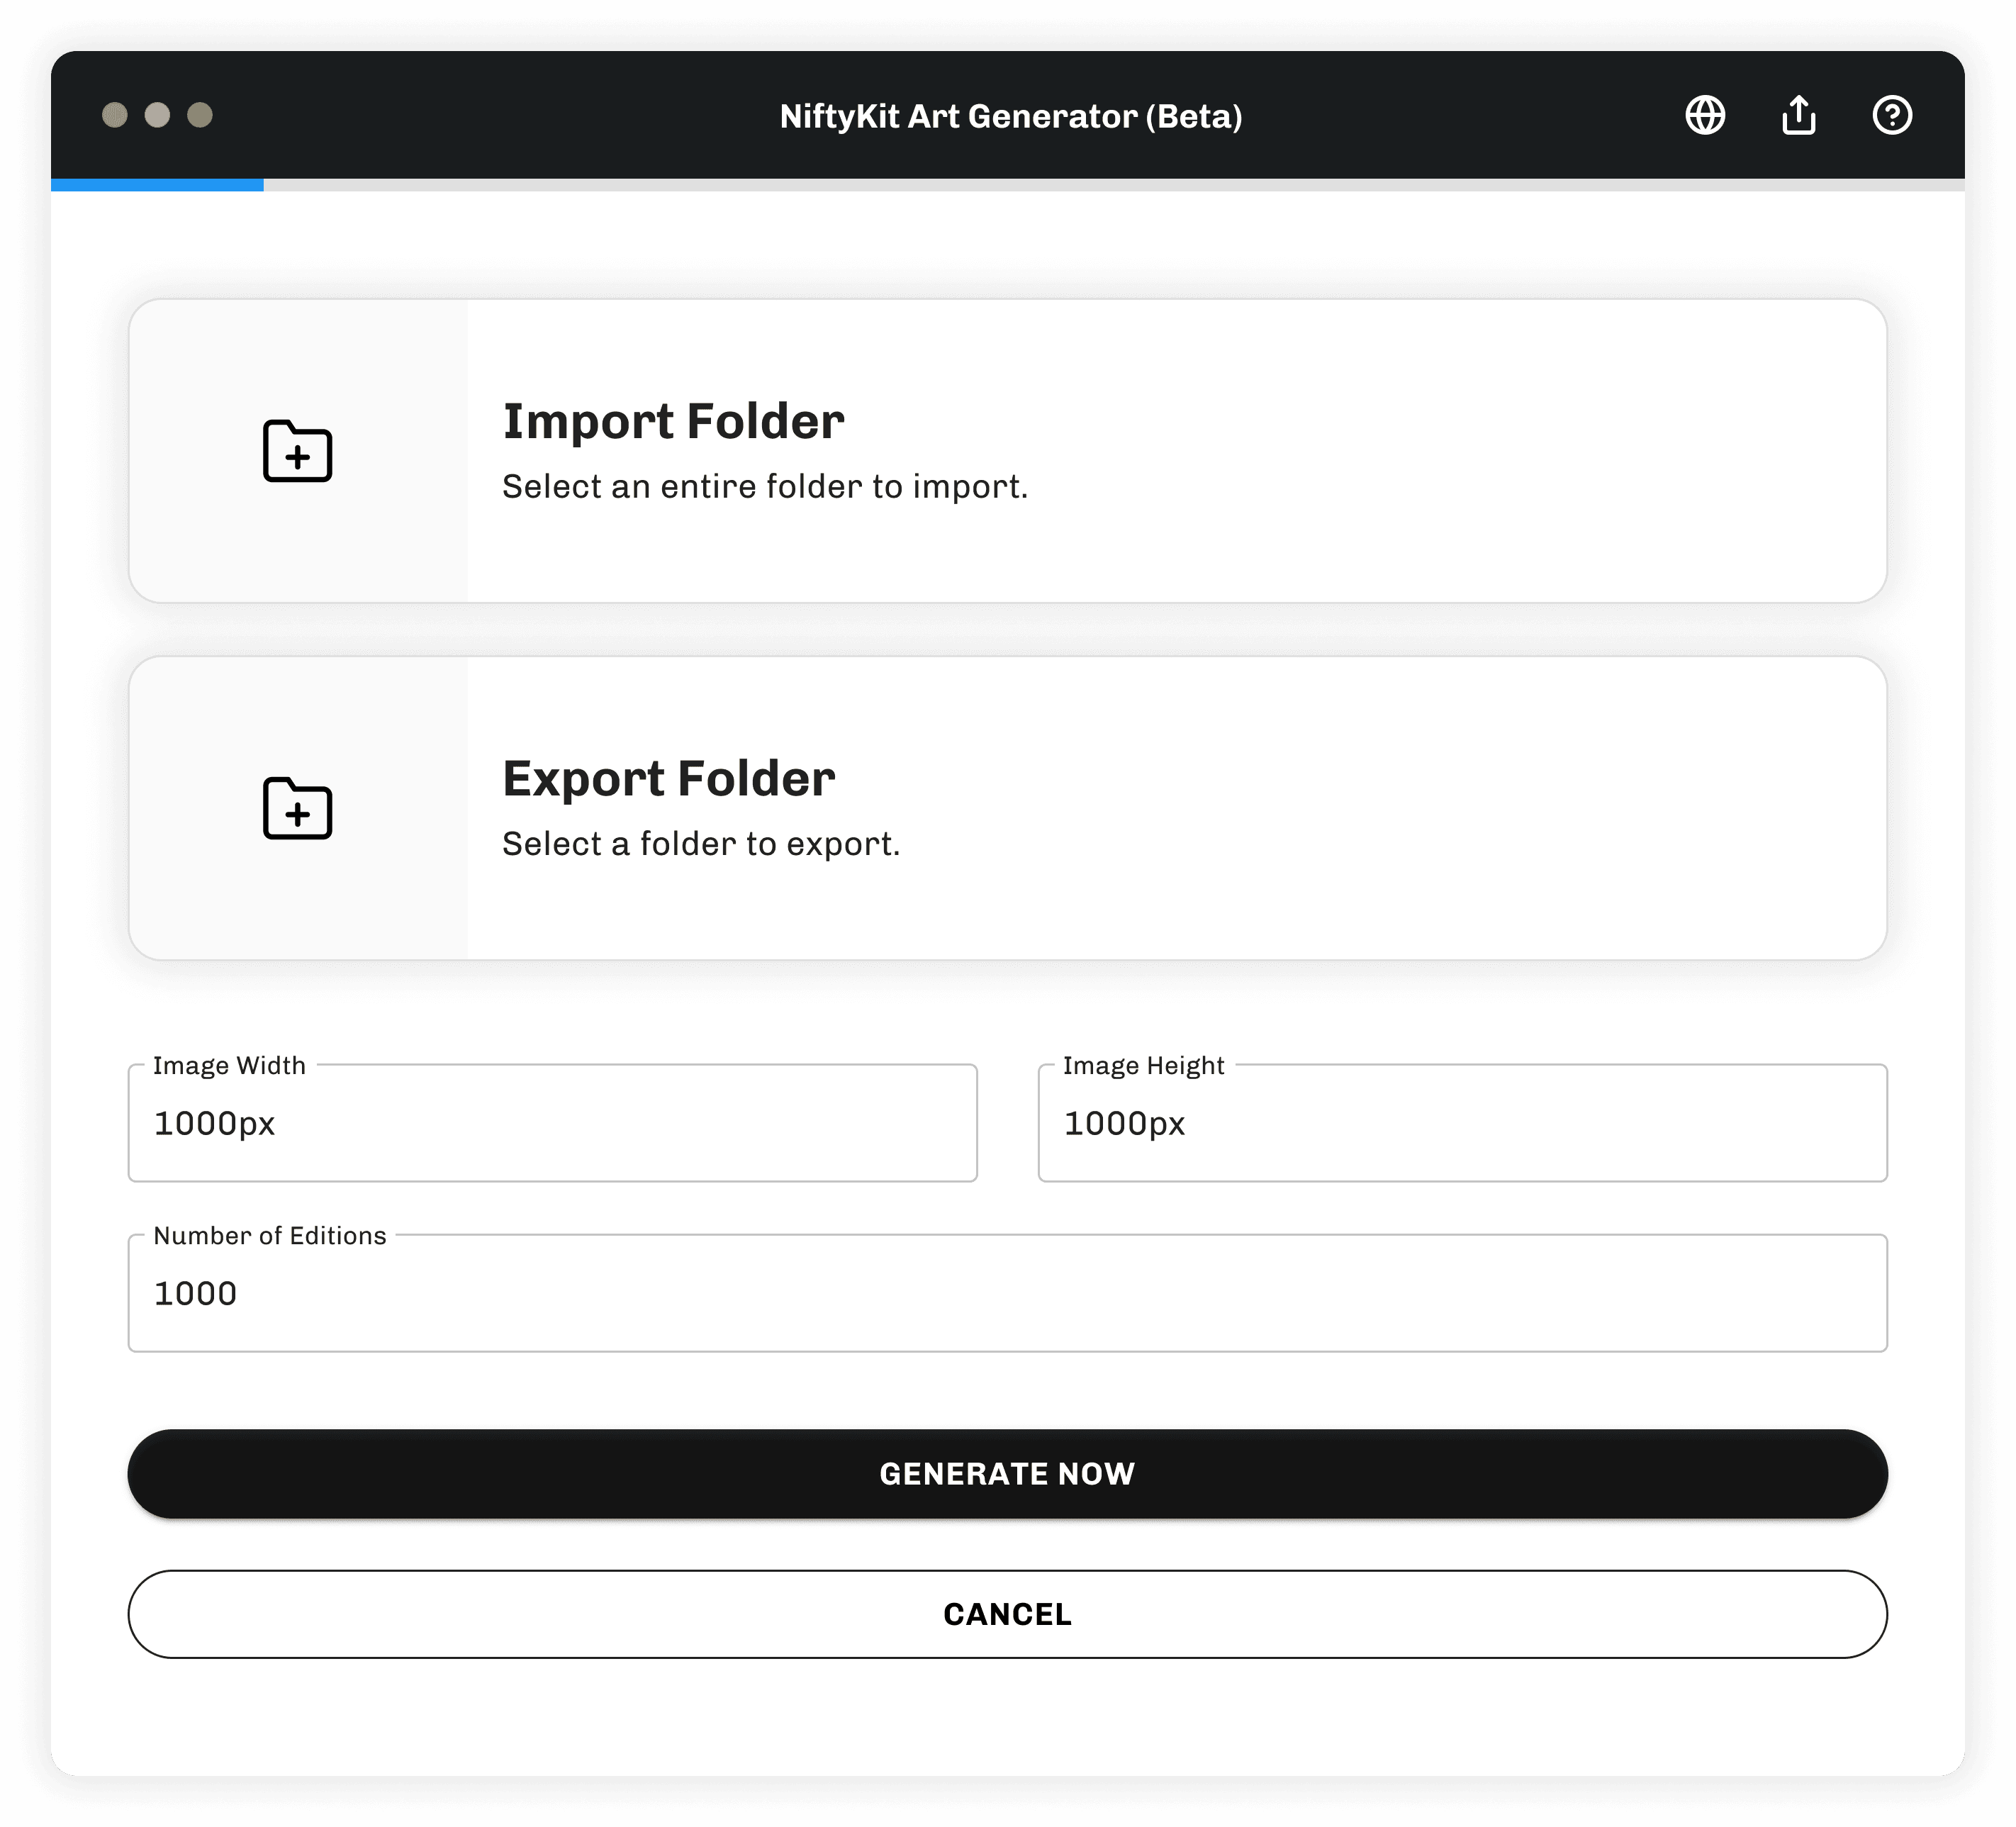Viewport: 2016px width, 1827px height.
Task: Select the Export Folder heading
Action: click(x=668, y=778)
